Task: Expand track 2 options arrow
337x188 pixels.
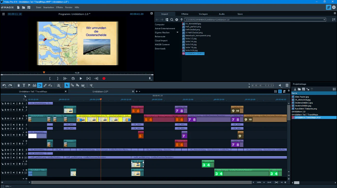Action: 23,107
